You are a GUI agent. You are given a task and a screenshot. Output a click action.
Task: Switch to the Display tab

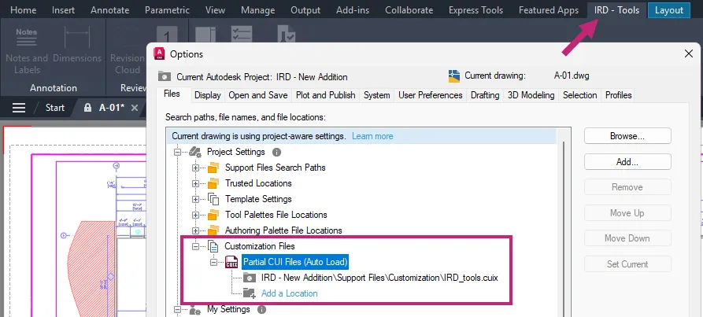[x=207, y=95]
